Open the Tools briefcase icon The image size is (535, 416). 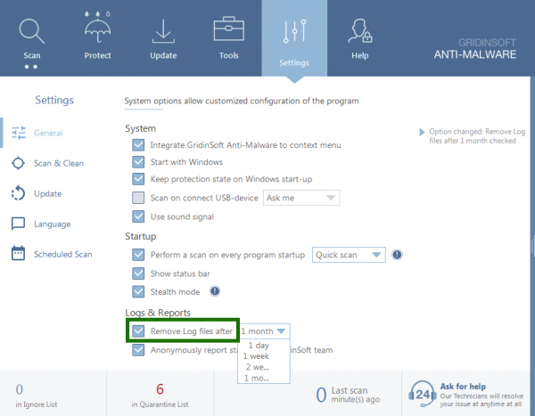(x=228, y=29)
